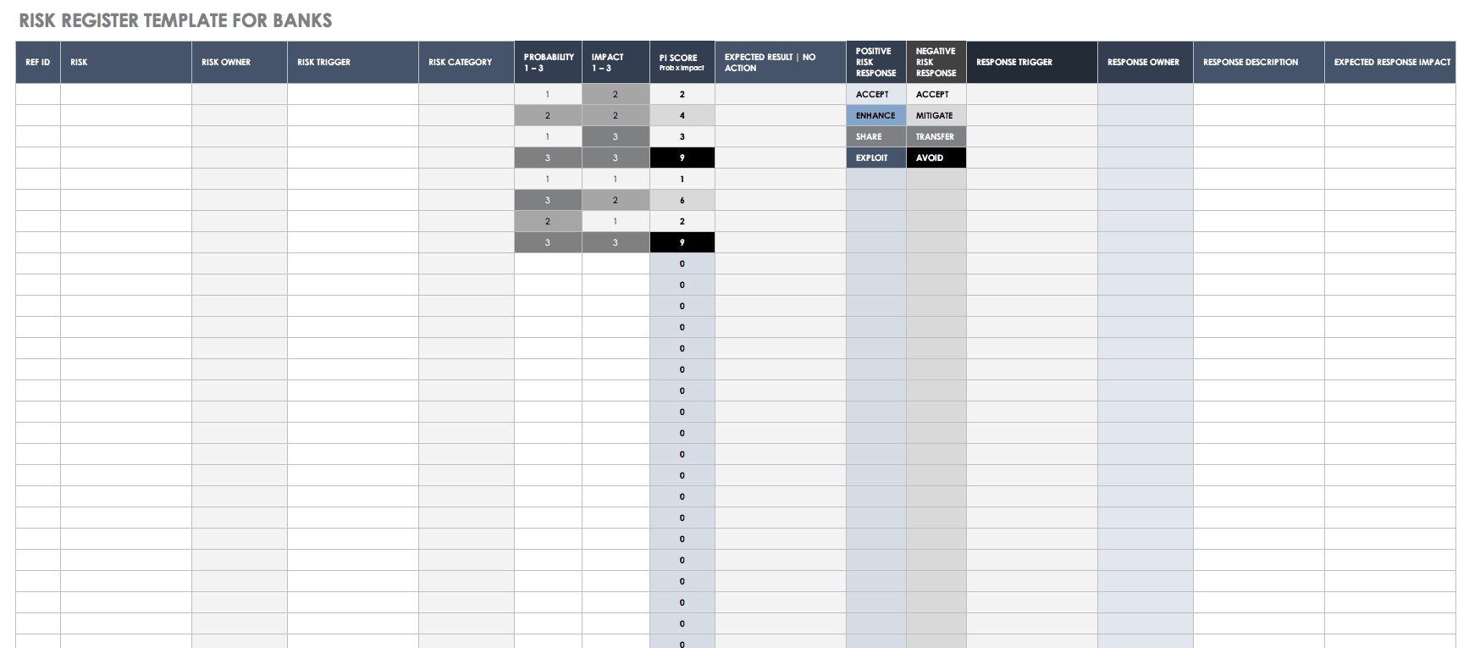Select the PI score cell showing 1
This screenshot has height=648, width=1469.
click(x=682, y=179)
